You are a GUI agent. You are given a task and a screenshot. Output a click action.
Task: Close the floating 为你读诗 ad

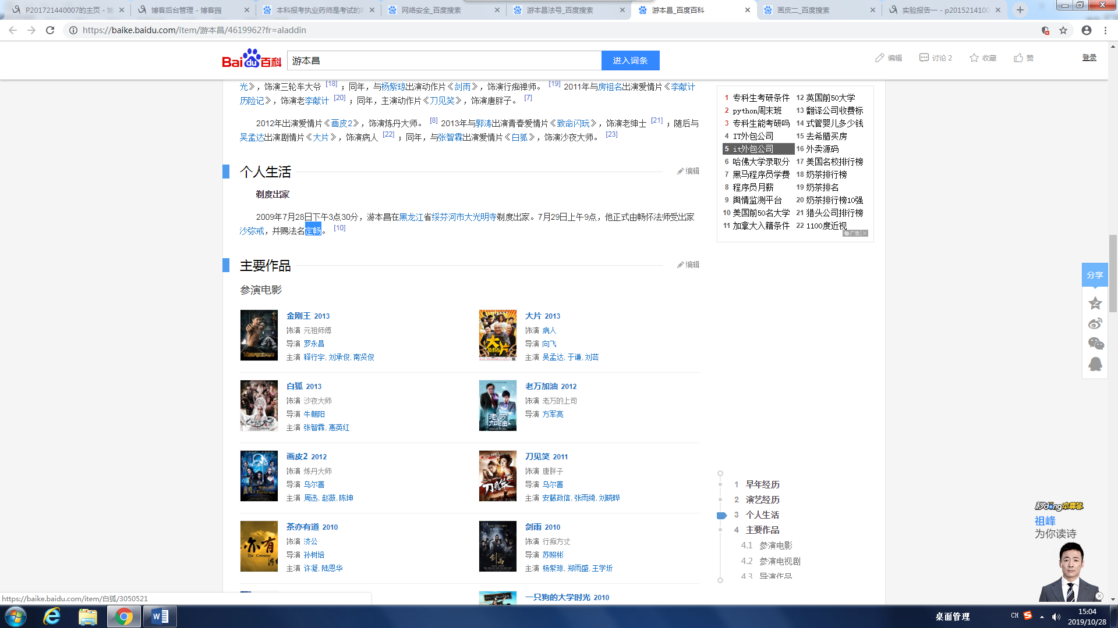coord(1099,596)
